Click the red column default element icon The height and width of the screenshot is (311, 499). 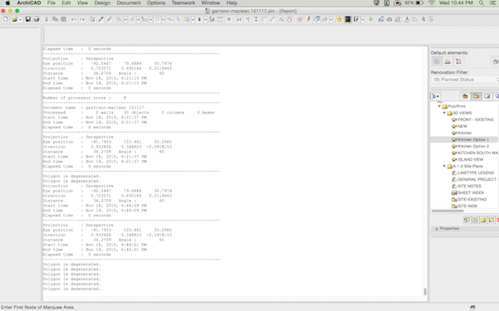click(458, 61)
